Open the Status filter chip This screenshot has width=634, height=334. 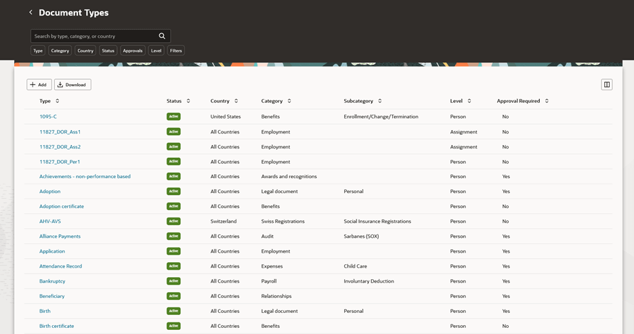click(x=108, y=51)
